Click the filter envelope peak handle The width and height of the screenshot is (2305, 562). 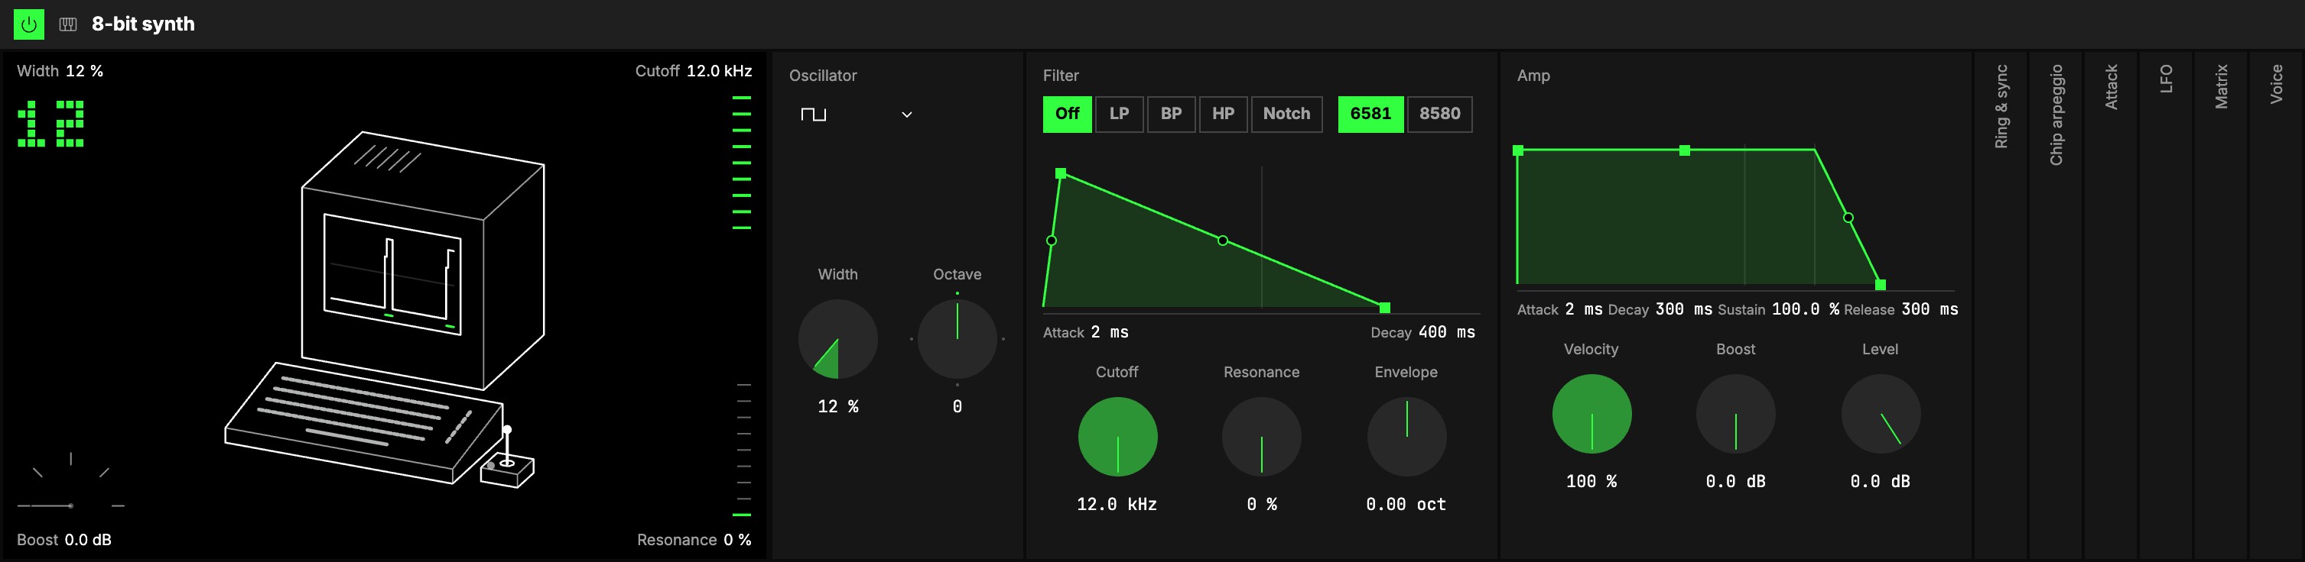click(1060, 173)
